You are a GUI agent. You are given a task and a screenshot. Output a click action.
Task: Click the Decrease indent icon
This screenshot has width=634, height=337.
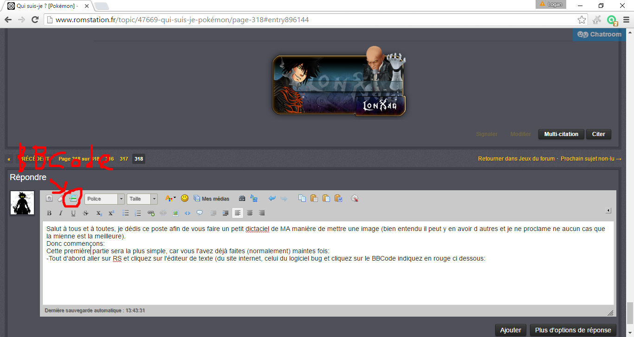pyautogui.click(x=213, y=213)
